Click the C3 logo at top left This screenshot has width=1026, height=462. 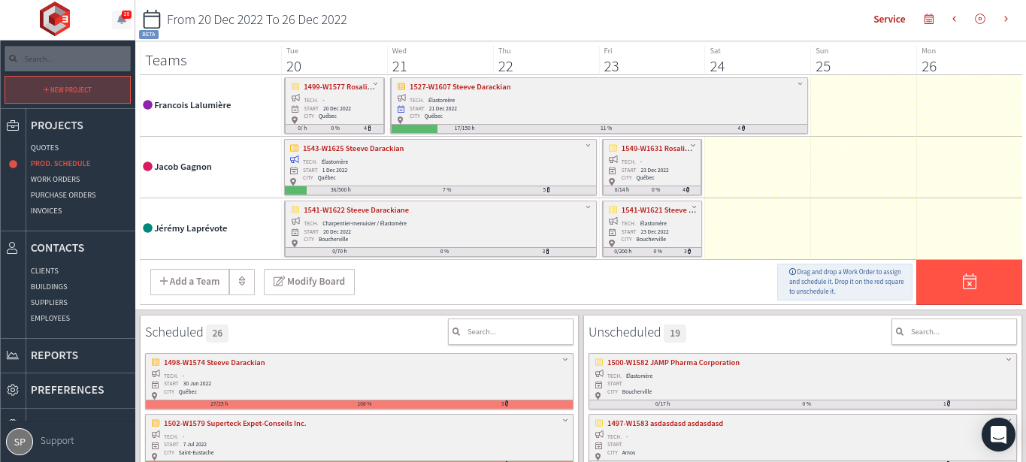[55, 19]
